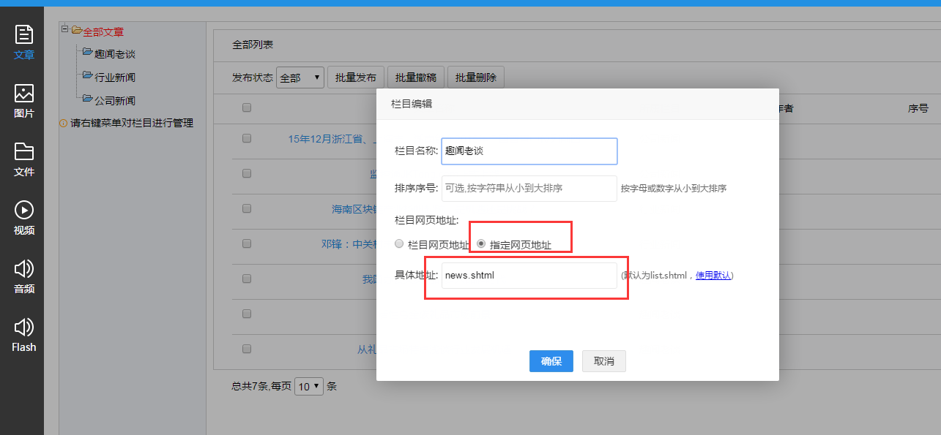Open the 音频 (Audio) sidebar icon
Screen dimensions: 941x435
(24, 276)
